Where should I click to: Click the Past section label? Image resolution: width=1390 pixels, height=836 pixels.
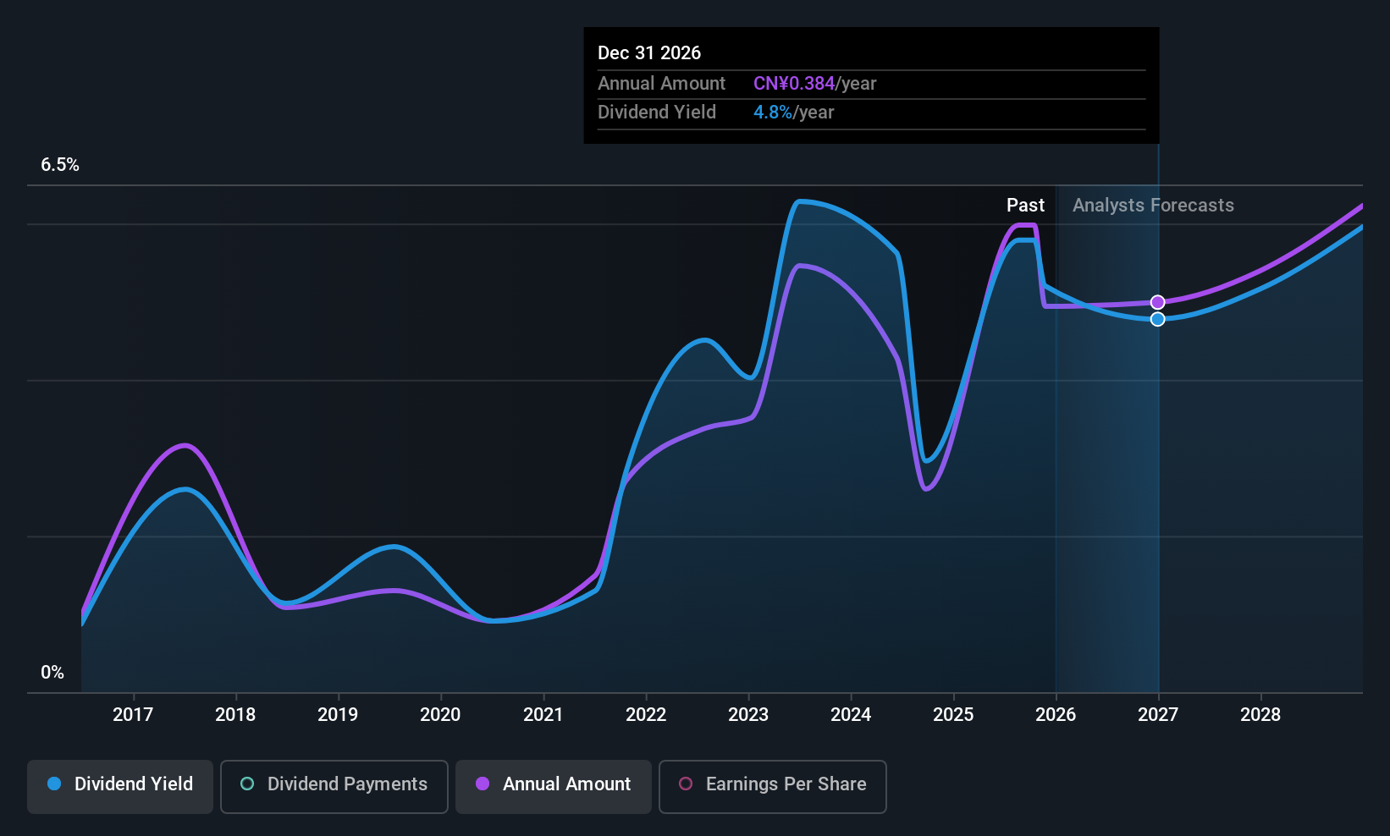pos(1025,206)
